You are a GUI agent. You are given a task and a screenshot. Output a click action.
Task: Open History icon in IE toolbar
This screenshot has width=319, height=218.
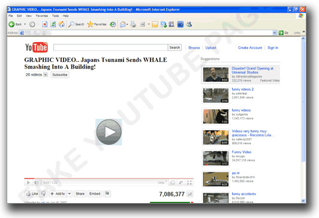(x=113, y=25)
